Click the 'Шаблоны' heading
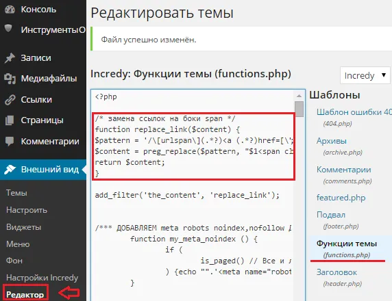 [334, 95]
